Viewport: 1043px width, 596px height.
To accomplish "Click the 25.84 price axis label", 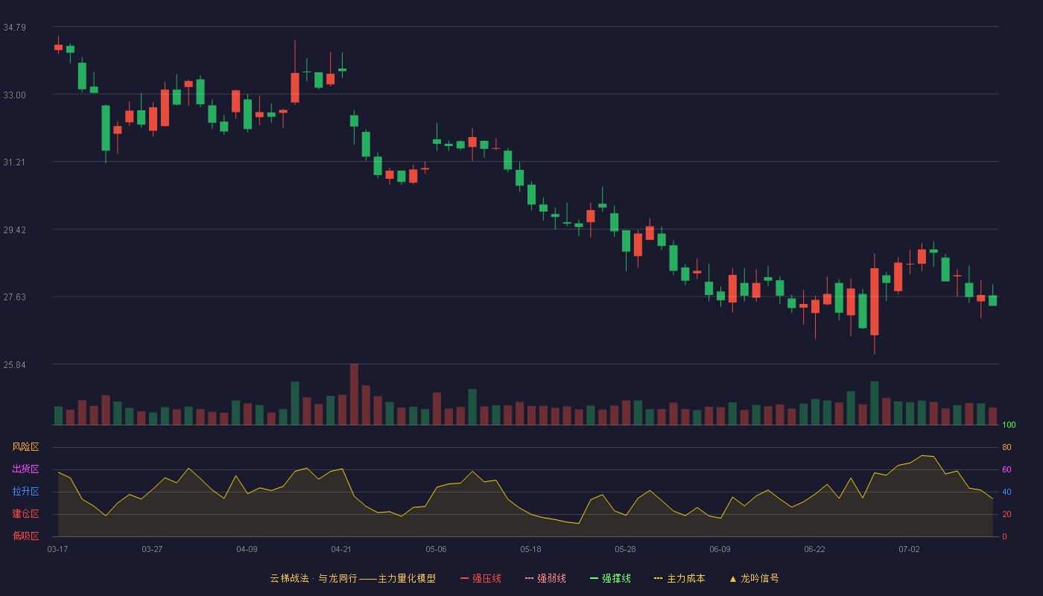I will click(15, 365).
